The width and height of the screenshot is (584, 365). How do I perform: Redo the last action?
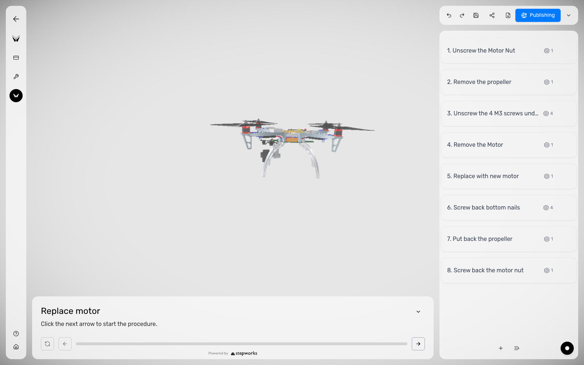click(462, 15)
